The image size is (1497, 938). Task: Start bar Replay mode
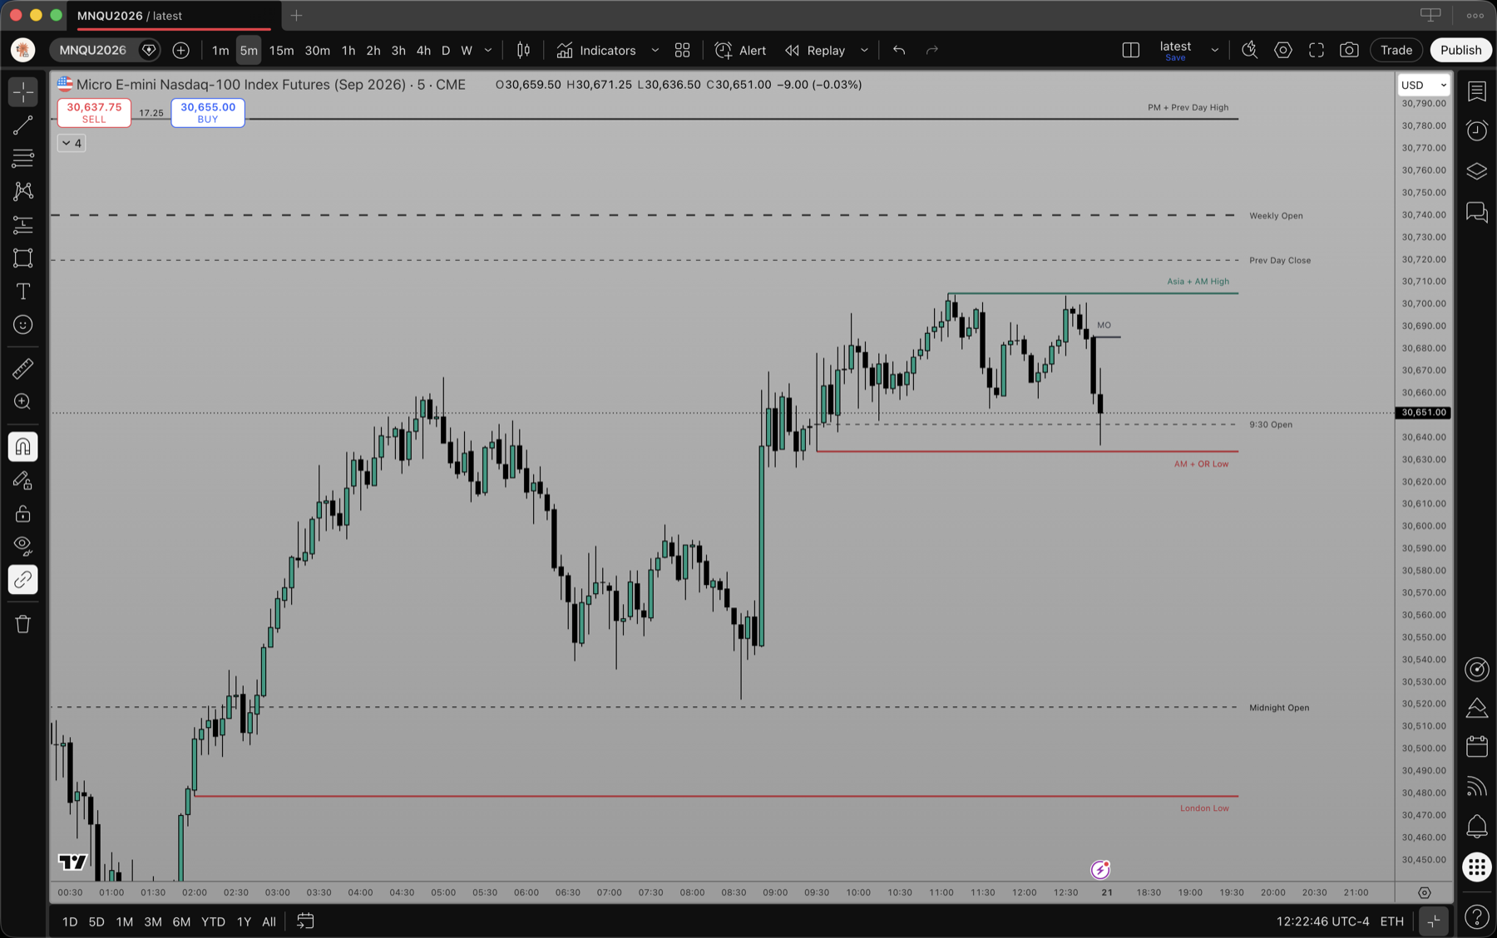816,51
